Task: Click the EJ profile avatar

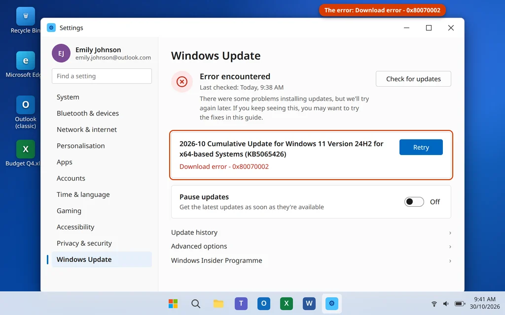Action: 61,53
